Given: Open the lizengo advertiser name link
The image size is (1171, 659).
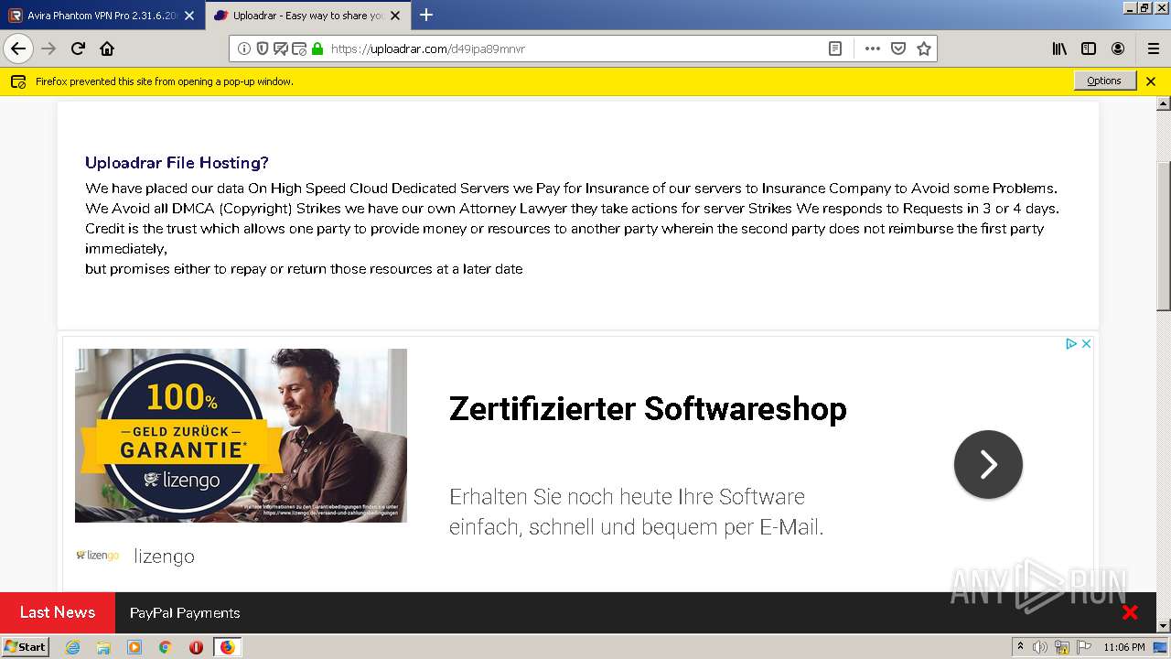Looking at the screenshot, I should pos(164,556).
